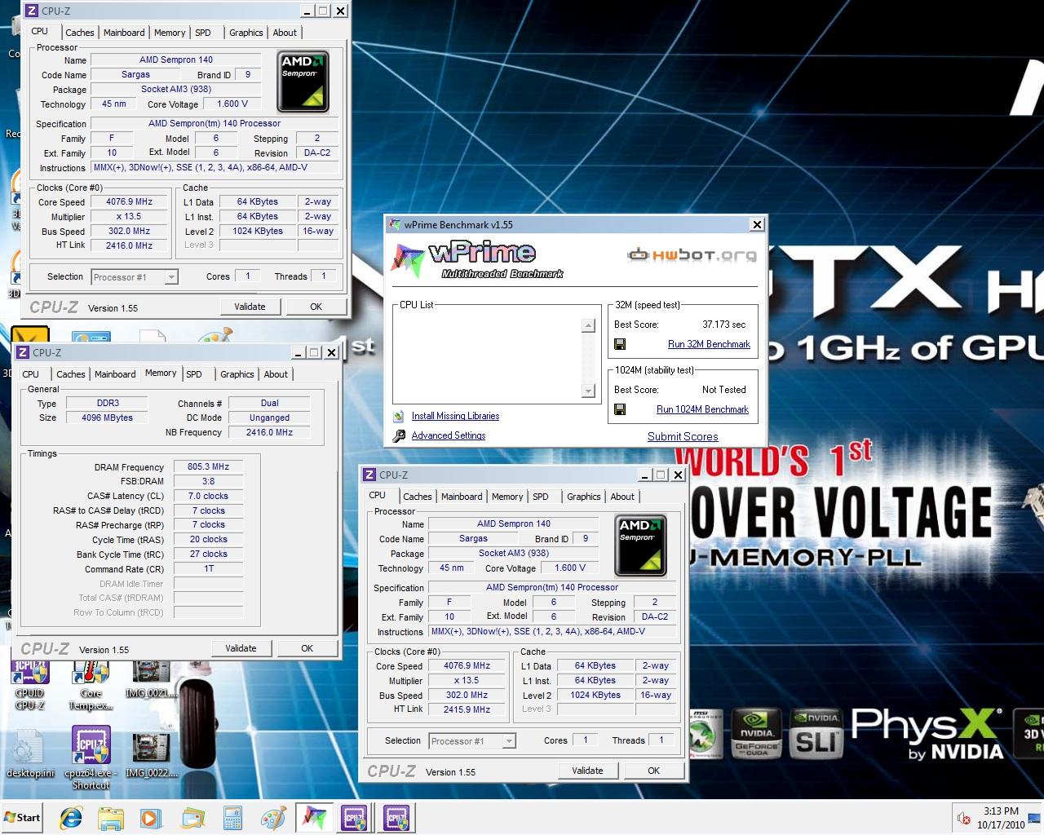
Task: Click the CPU List scroll down arrow
Action: click(588, 391)
